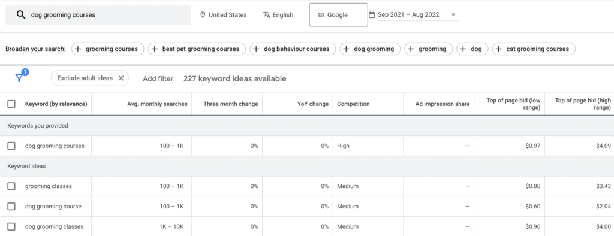Image resolution: width=614 pixels, height=236 pixels.
Task: Sort by the Competition column header
Action: [353, 104]
